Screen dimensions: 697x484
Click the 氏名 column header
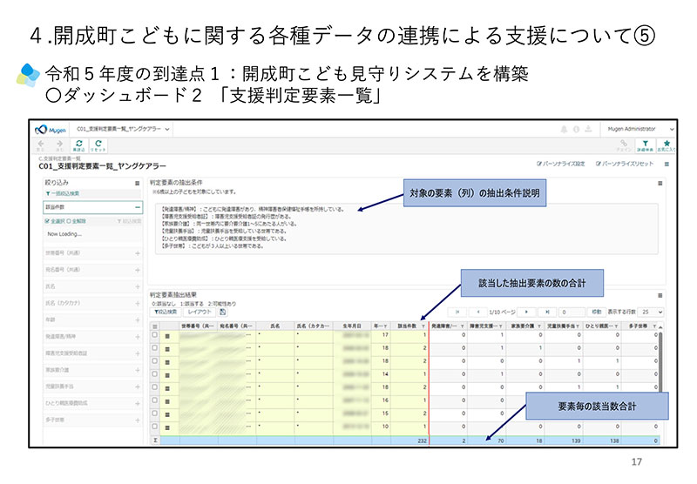[275, 326]
